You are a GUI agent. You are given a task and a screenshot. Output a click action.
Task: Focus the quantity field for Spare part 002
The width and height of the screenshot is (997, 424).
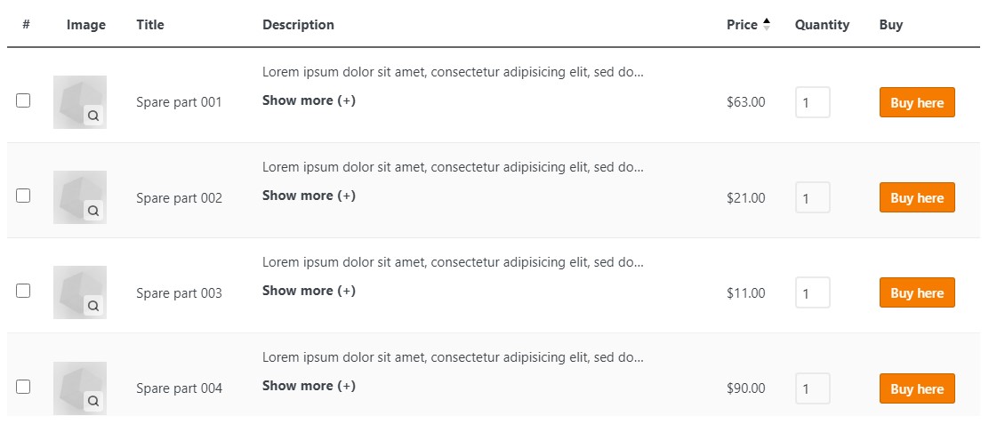click(x=813, y=197)
